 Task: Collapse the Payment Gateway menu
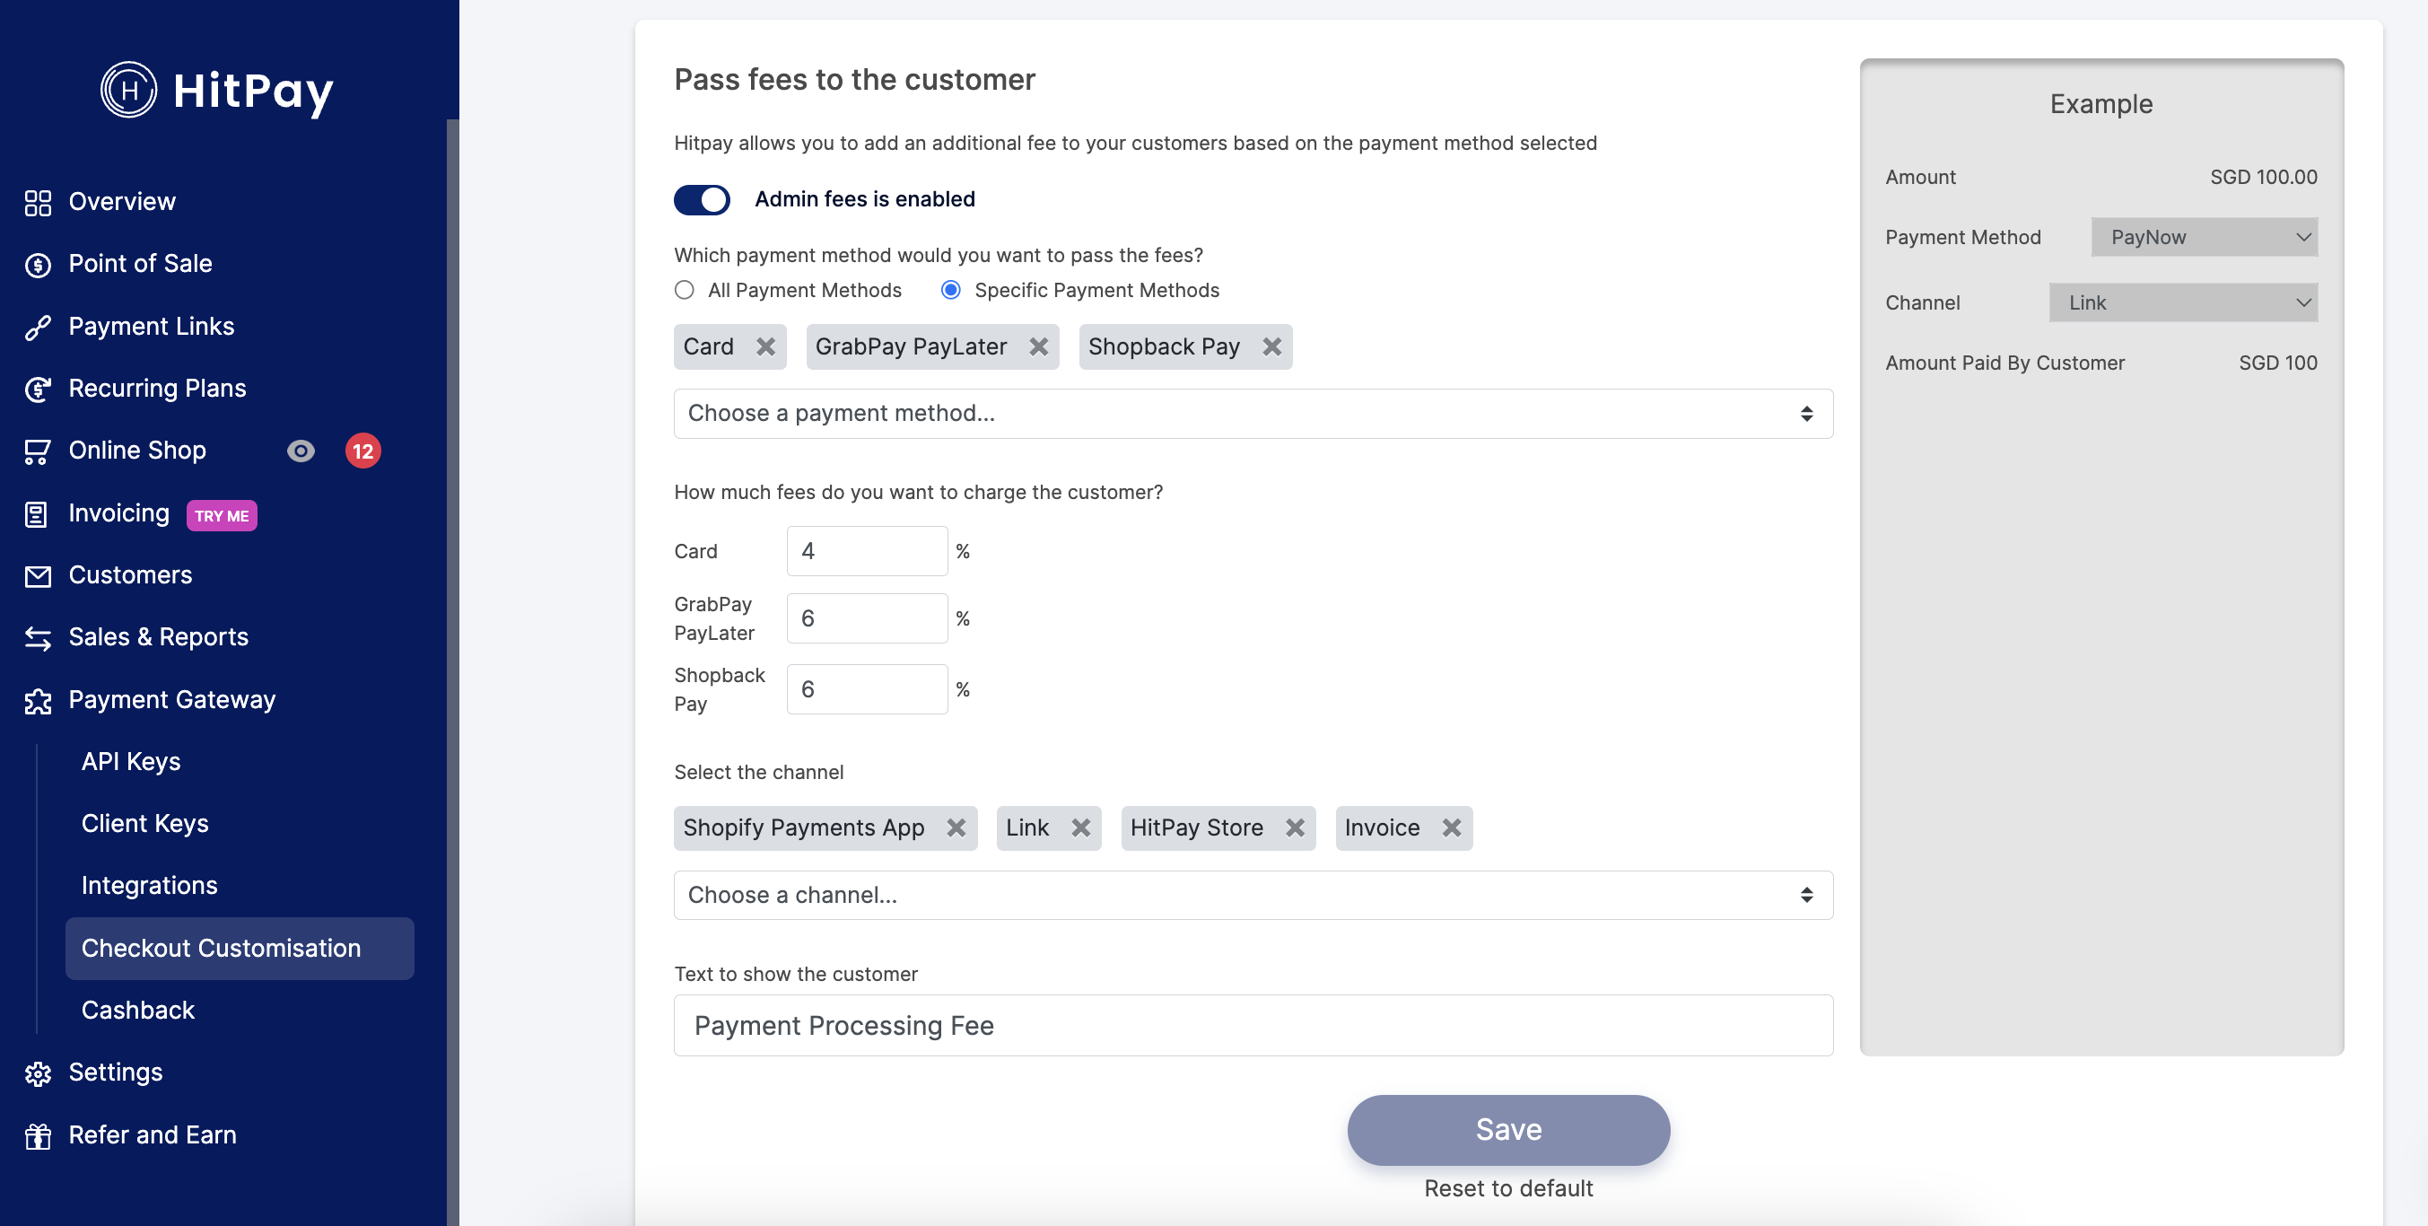click(171, 700)
